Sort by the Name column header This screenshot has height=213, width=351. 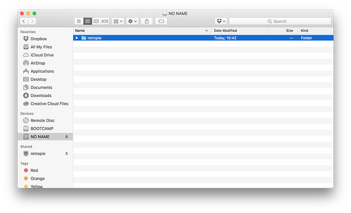click(80, 31)
